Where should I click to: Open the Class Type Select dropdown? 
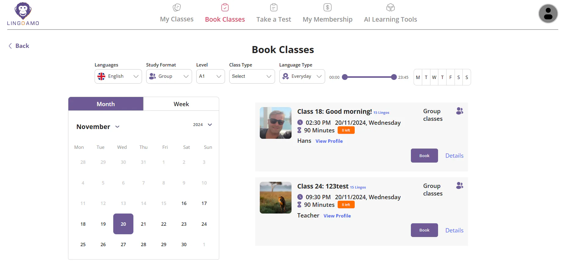(x=252, y=76)
